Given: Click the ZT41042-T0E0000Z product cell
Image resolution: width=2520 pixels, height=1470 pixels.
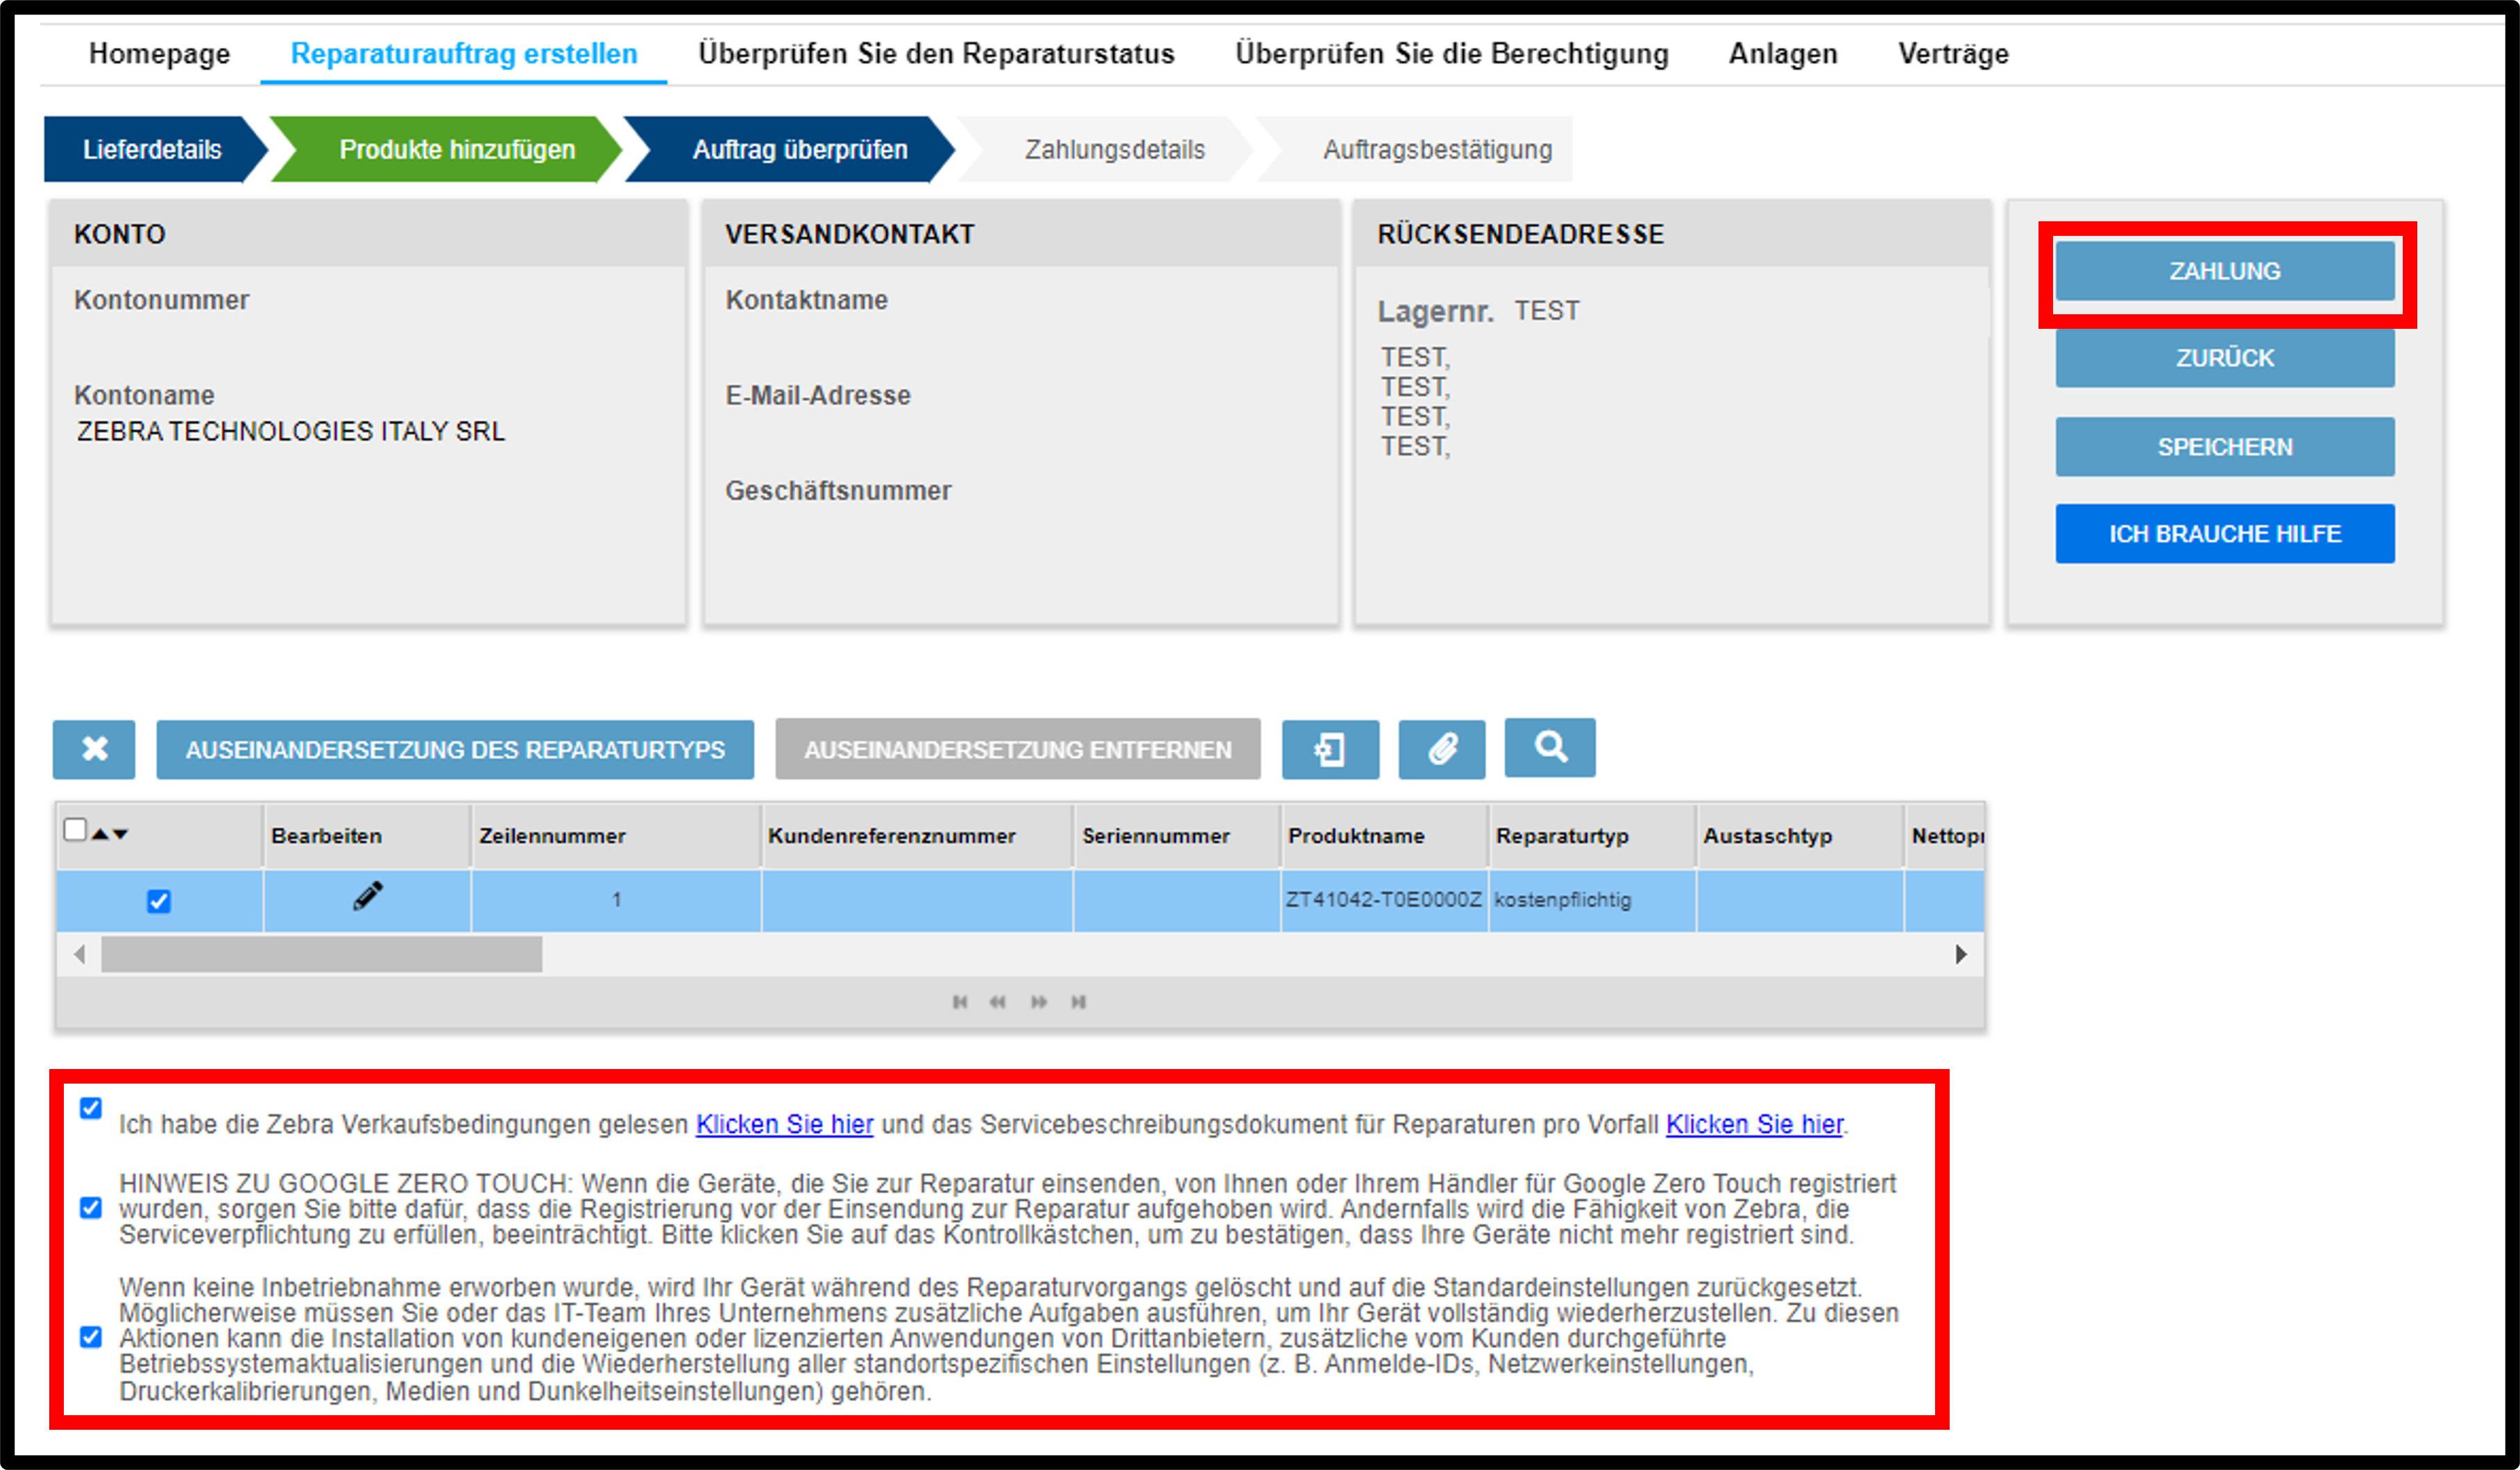Looking at the screenshot, I should tap(1384, 900).
